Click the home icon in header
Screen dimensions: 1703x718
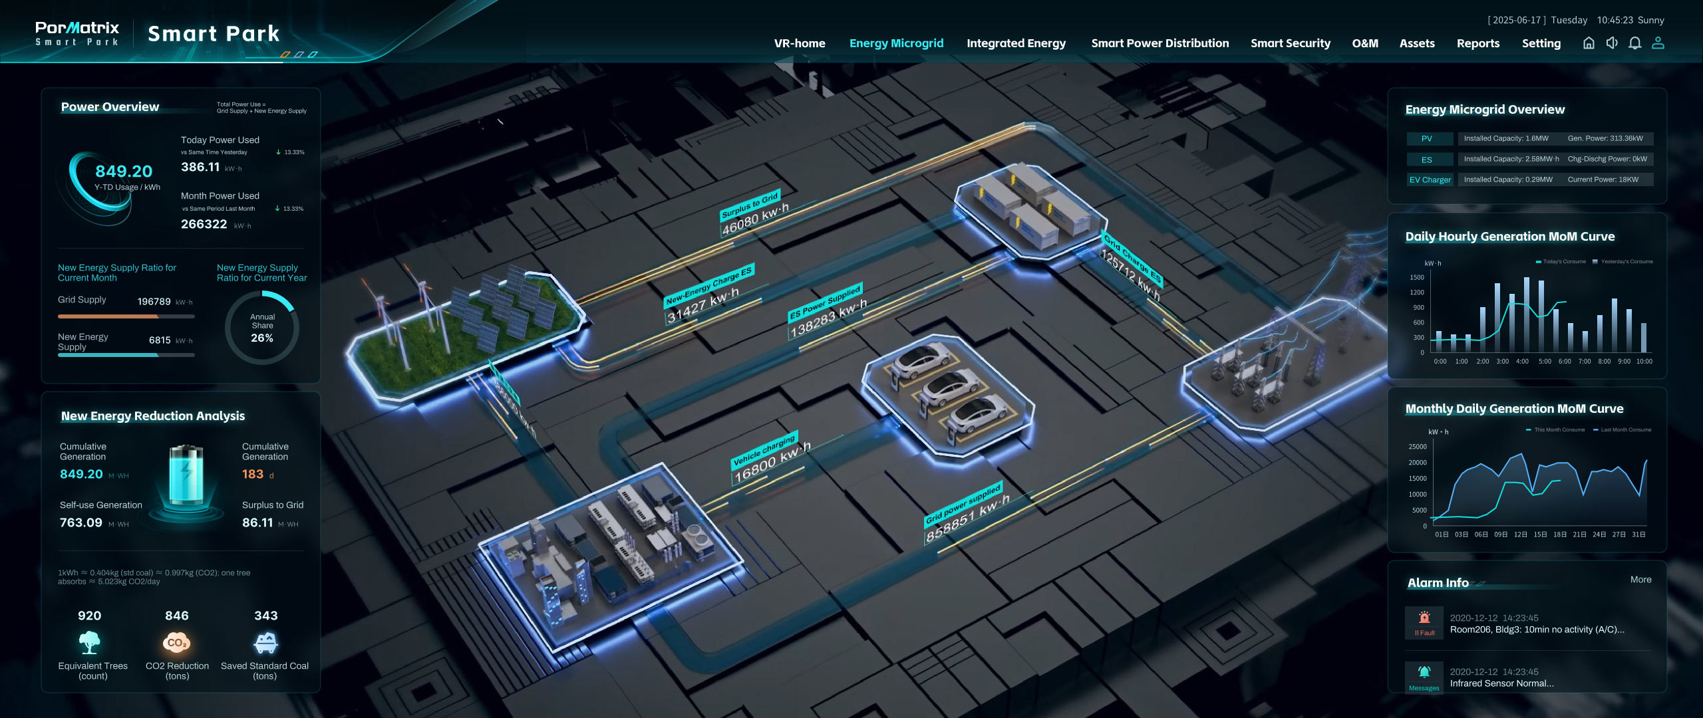pos(1589,43)
